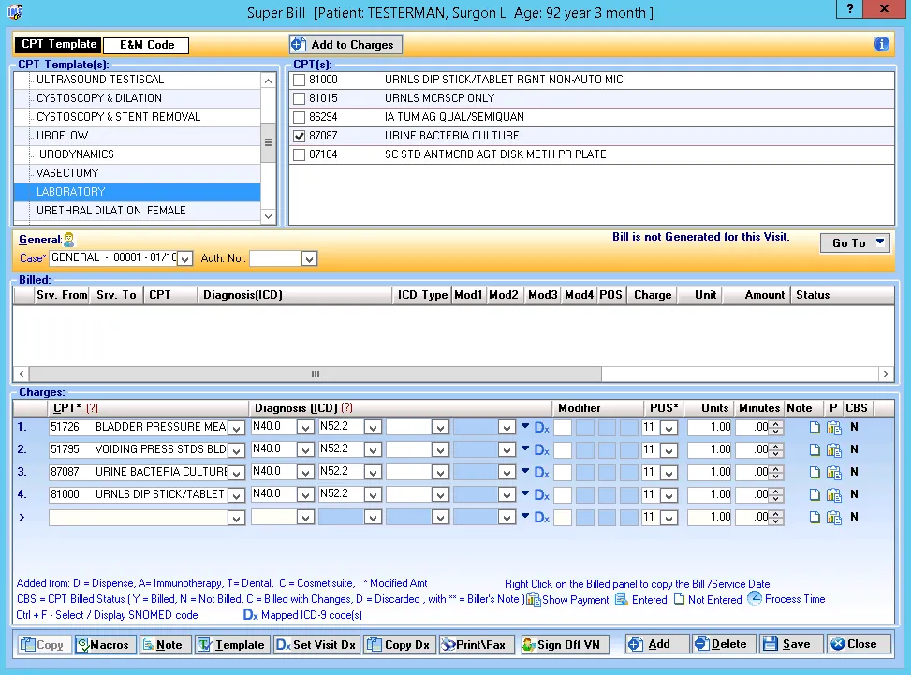Image resolution: width=911 pixels, height=675 pixels.
Task: Open the Auth. No. dropdown
Action: (309, 258)
